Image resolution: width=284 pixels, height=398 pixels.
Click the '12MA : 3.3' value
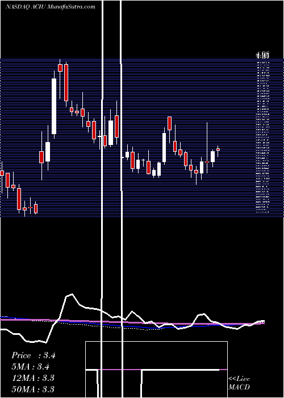tap(33, 378)
